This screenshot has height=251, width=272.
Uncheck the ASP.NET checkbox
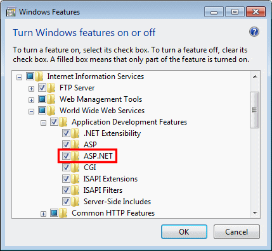[66, 156]
